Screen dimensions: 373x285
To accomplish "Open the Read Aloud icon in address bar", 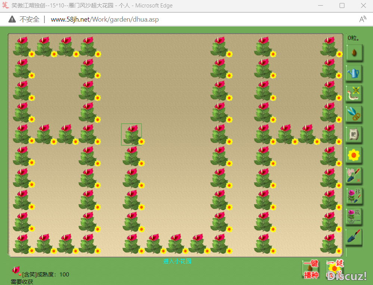I will point(362,19).
